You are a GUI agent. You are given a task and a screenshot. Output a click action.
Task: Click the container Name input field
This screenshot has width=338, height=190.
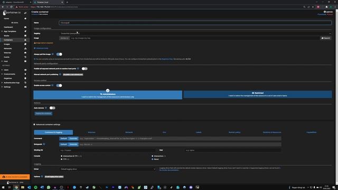(195, 23)
